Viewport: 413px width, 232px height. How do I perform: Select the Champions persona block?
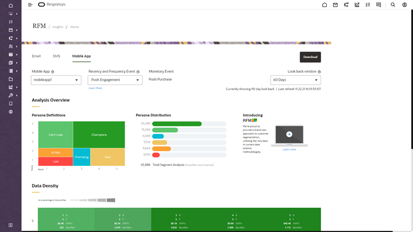coord(99,135)
